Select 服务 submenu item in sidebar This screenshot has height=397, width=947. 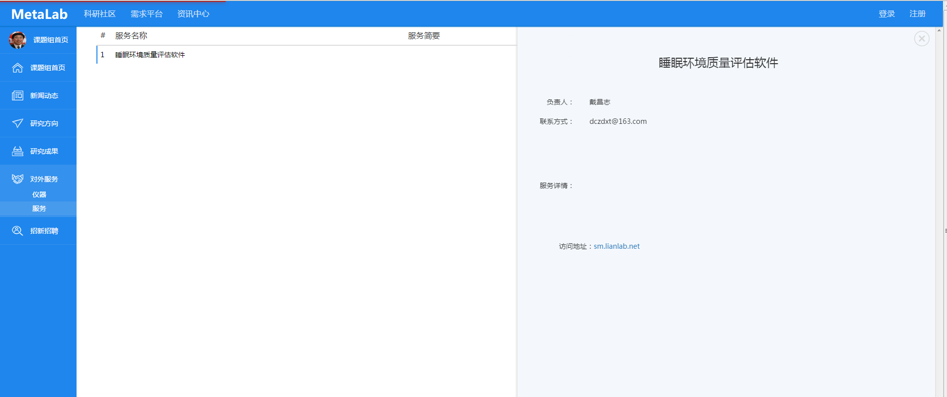click(x=39, y=209)
